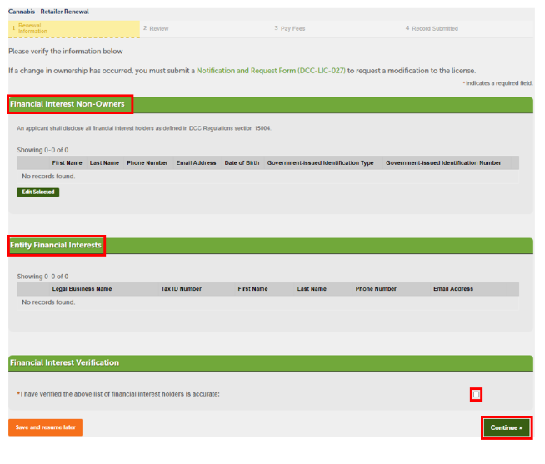Click the Financial Interest Verification section header
Viewport: 545px width, 464px height.
click(x=64, y=362)
